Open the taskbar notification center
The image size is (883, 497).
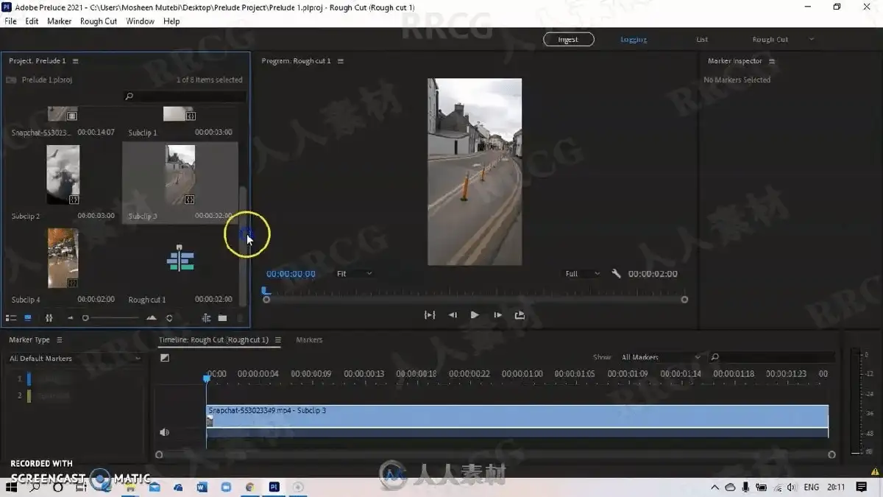pos(862,487)
